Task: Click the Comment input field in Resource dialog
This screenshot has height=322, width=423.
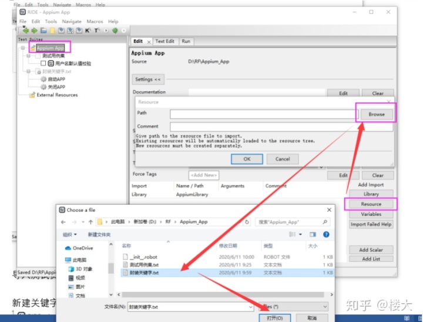Action: [x=281, y=127]
